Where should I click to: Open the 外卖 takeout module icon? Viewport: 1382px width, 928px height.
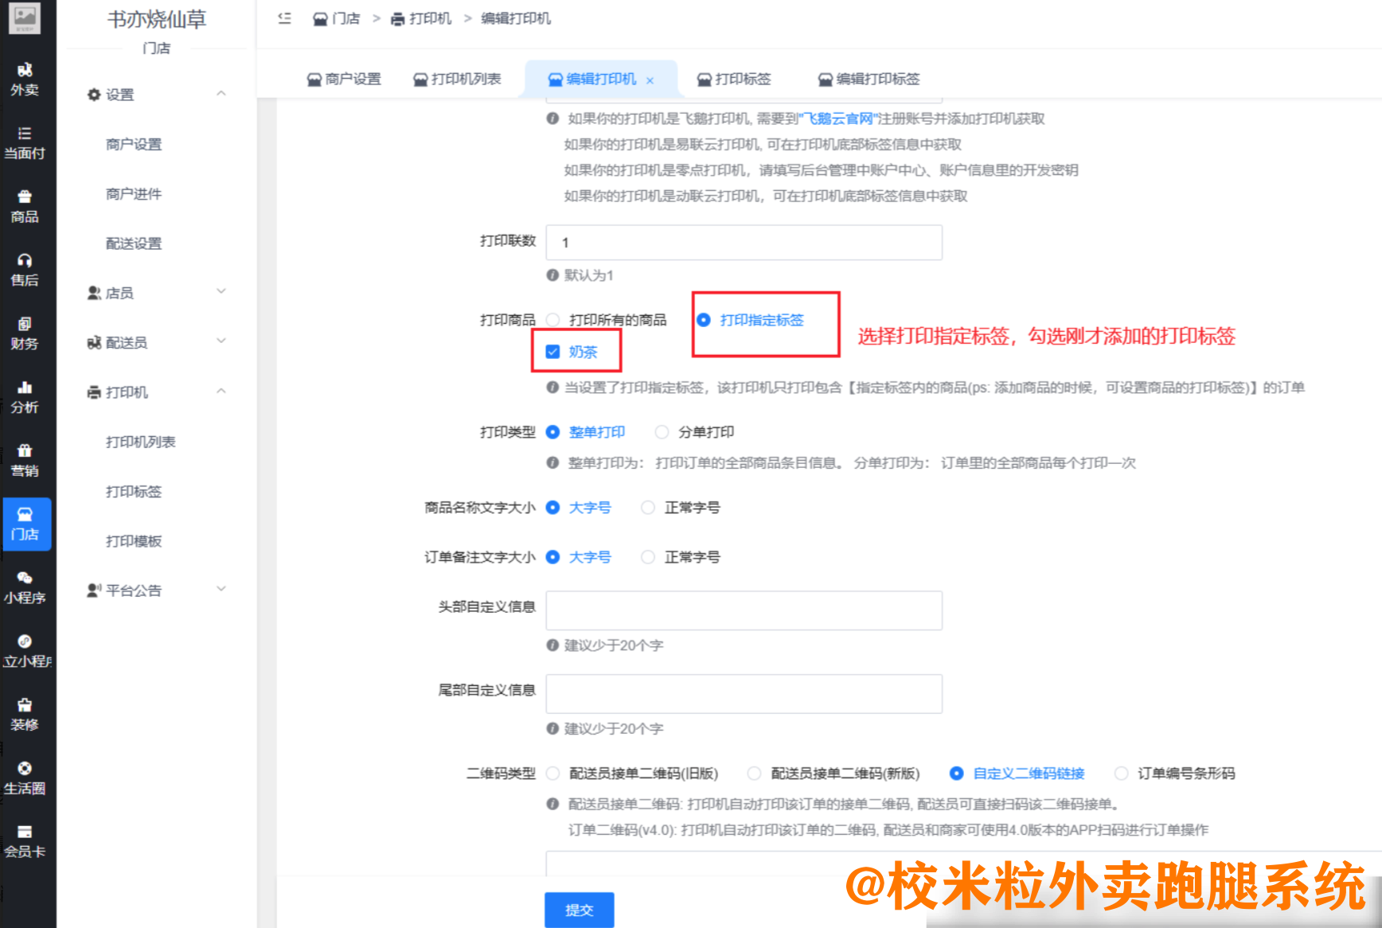(x=26, y=76)
